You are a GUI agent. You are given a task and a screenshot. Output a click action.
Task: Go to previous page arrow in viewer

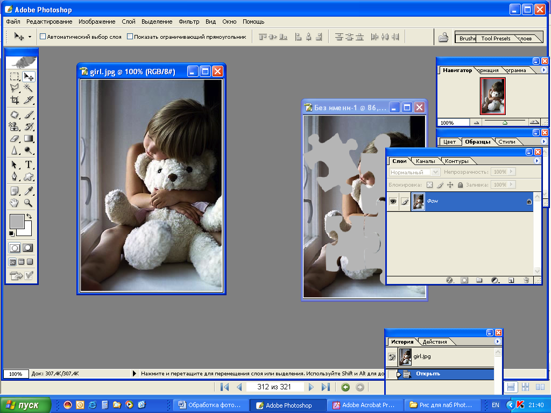[239, 387]
